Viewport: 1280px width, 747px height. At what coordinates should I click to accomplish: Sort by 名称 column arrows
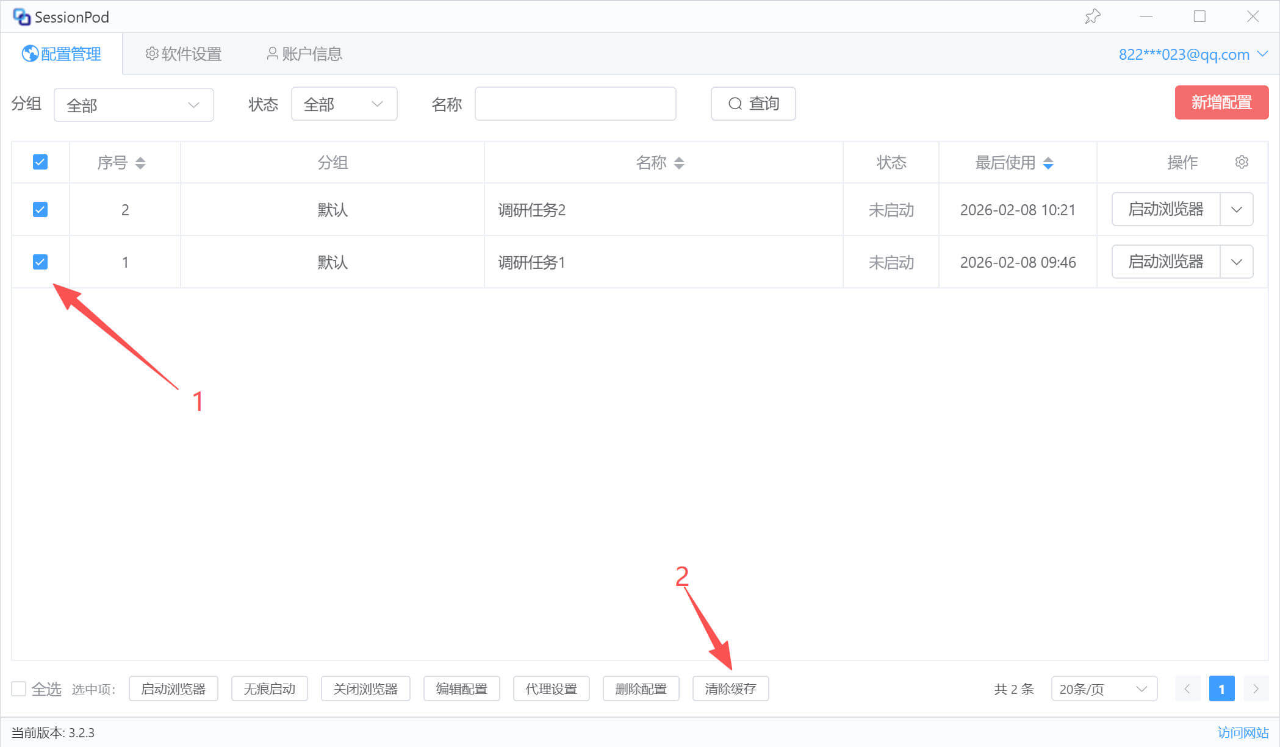(x=679, y=163)
